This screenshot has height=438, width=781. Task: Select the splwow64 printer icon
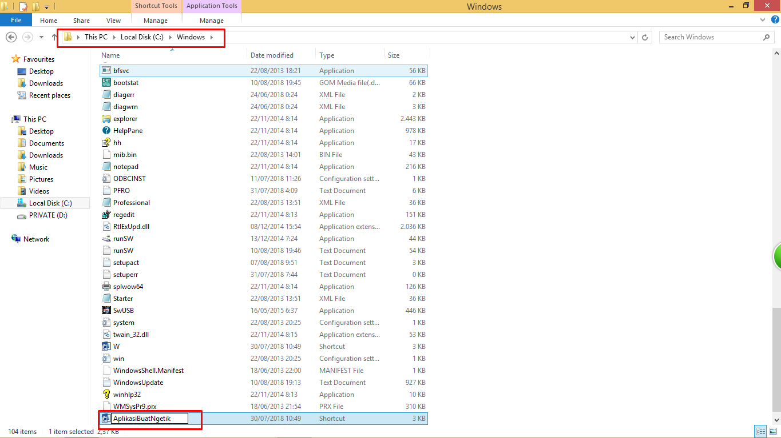[106, 287]
